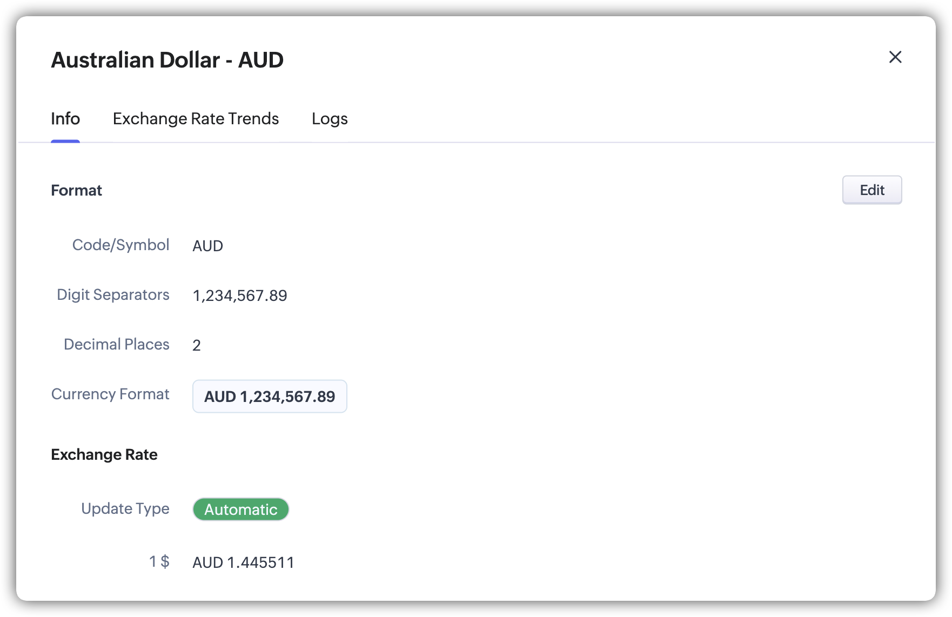This screenshot has width=952, height=617.
Task: Select the 1,234,567.89 digit separators value
Action: [x=240, y=296]
